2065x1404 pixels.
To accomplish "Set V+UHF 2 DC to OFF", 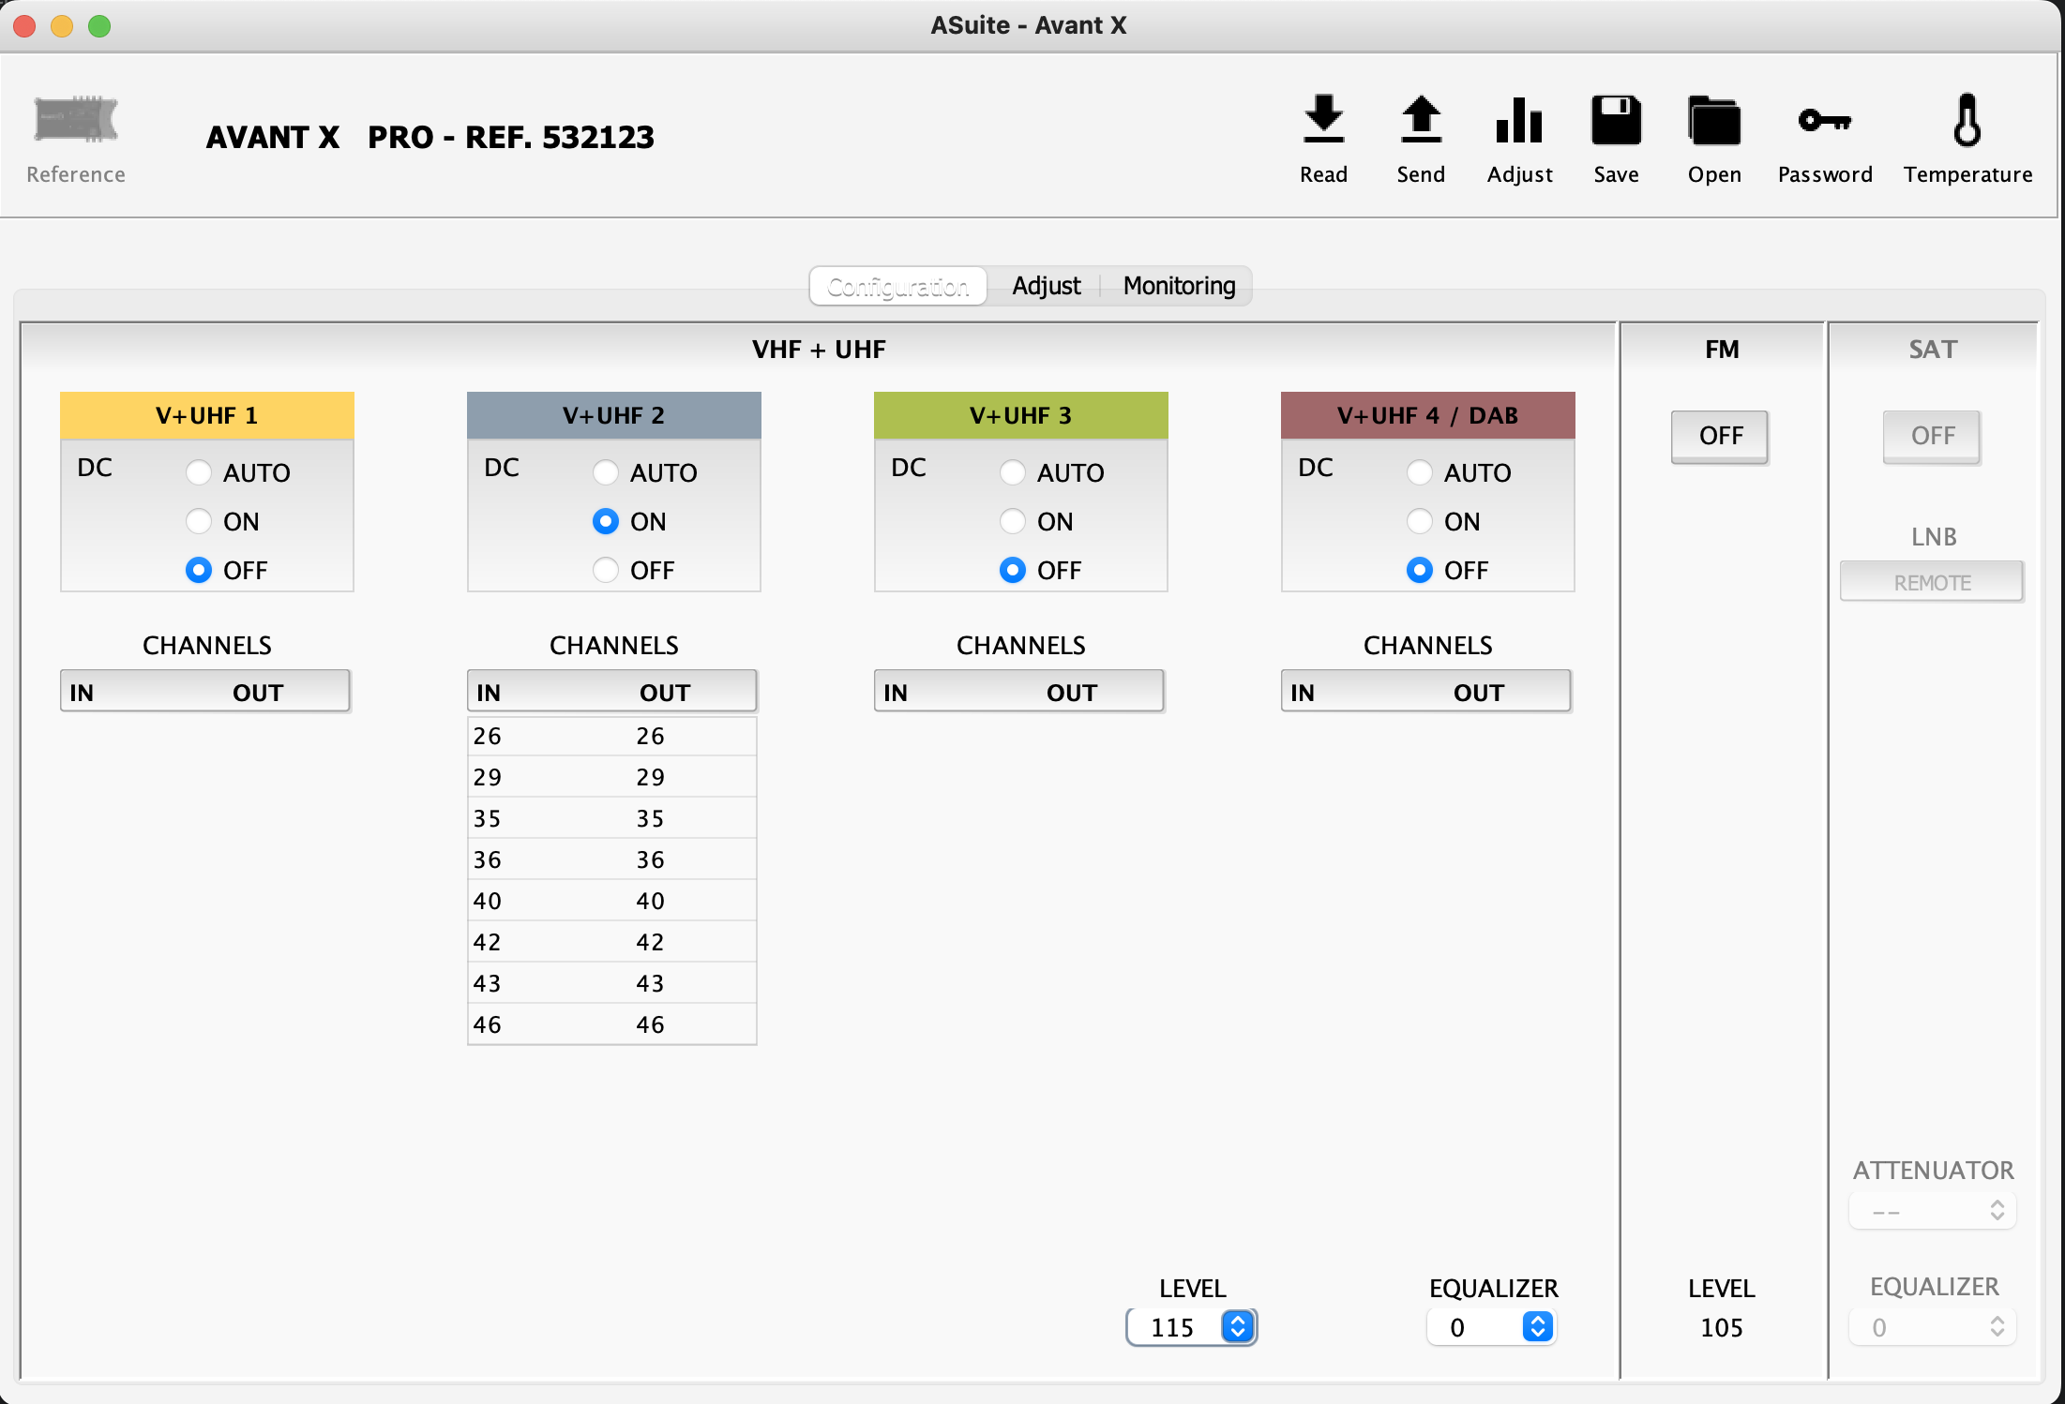I will point(606,570).
